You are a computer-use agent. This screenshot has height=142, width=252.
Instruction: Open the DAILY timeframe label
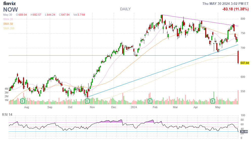click(125, 9)
